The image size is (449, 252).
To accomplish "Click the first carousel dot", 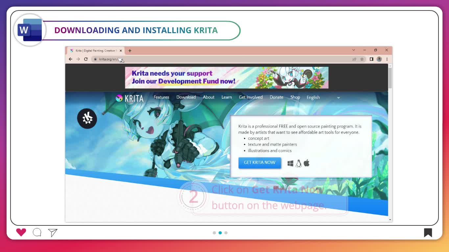I will (x=214, y=233).
